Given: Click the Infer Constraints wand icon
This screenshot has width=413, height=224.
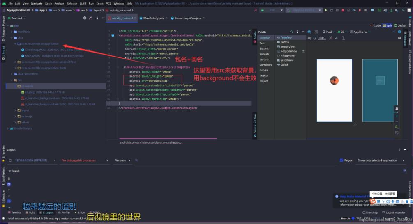Looking at the screenshot, I should coord(336,38).
